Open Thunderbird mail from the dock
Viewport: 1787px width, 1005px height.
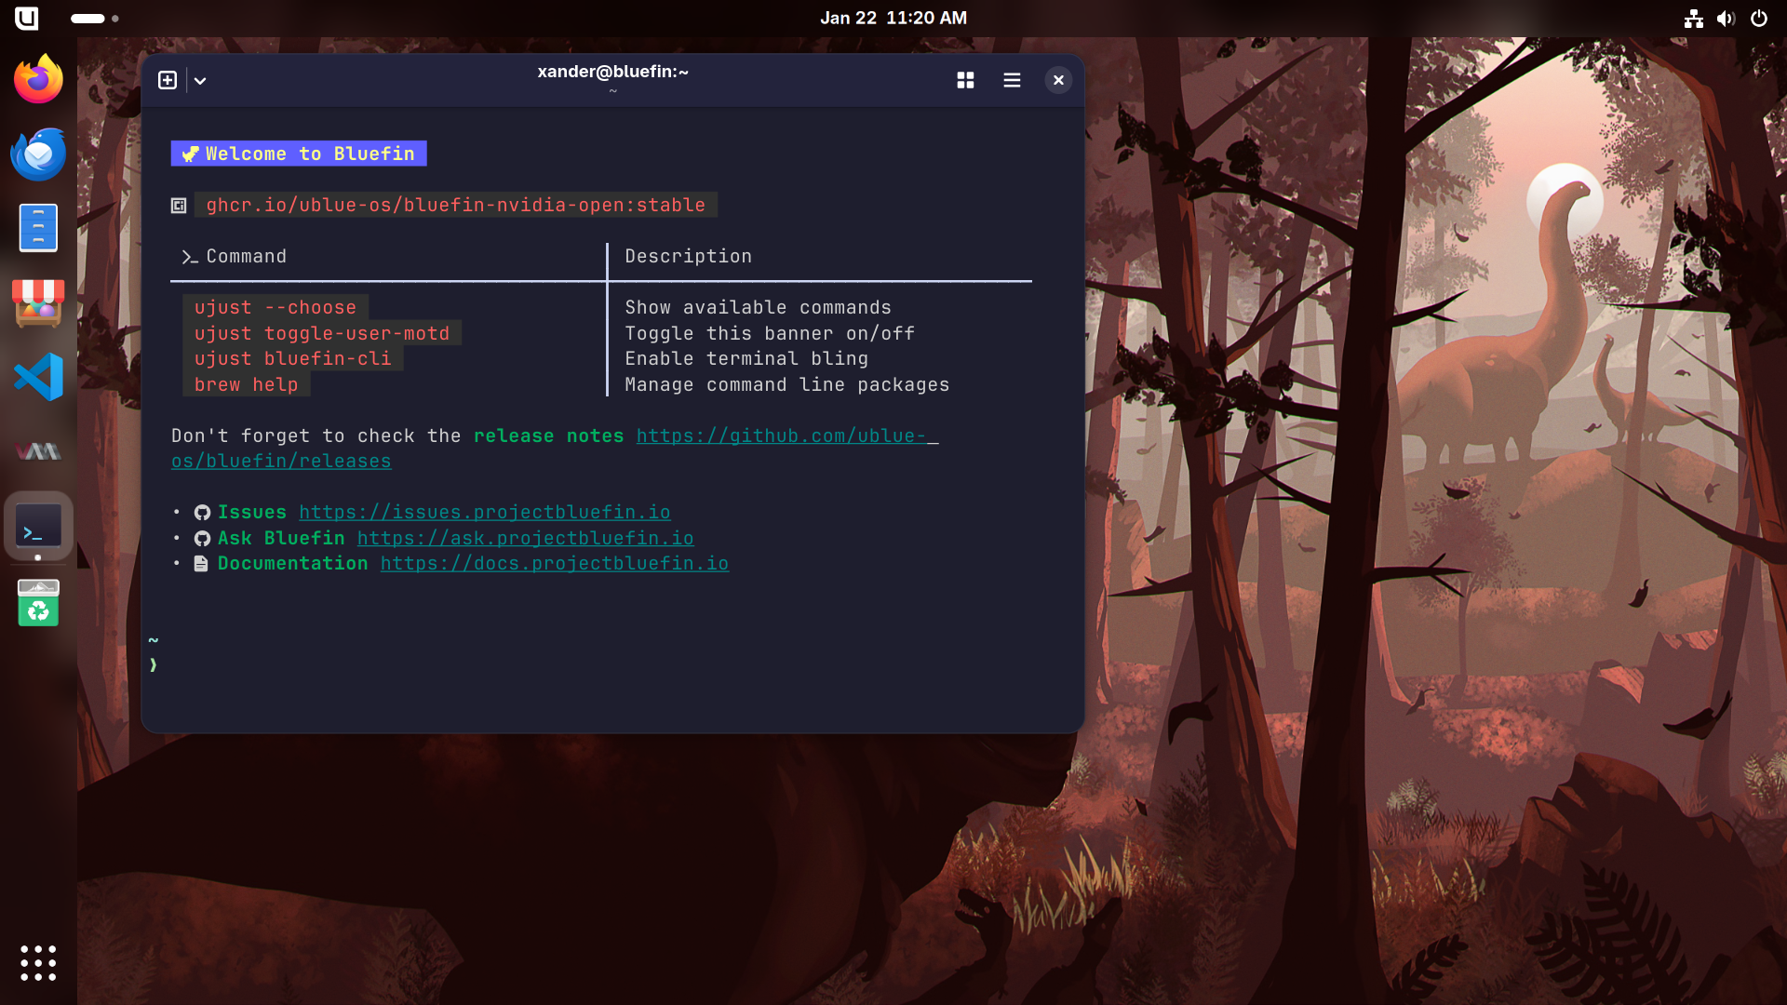(38, 154)
